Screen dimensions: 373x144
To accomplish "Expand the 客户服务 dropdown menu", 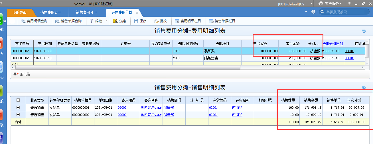I will click(x=340, y=4).
